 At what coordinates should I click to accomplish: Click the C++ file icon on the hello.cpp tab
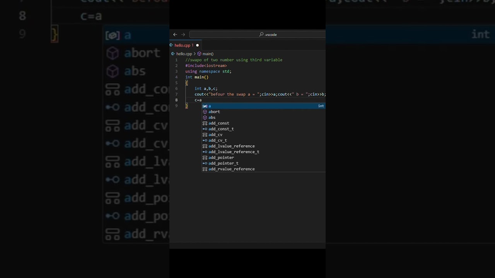(x=171, y=45)
